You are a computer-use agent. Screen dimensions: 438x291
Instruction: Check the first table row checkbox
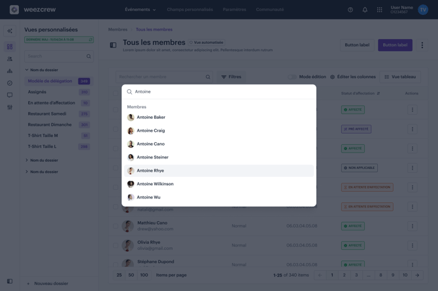115,110
